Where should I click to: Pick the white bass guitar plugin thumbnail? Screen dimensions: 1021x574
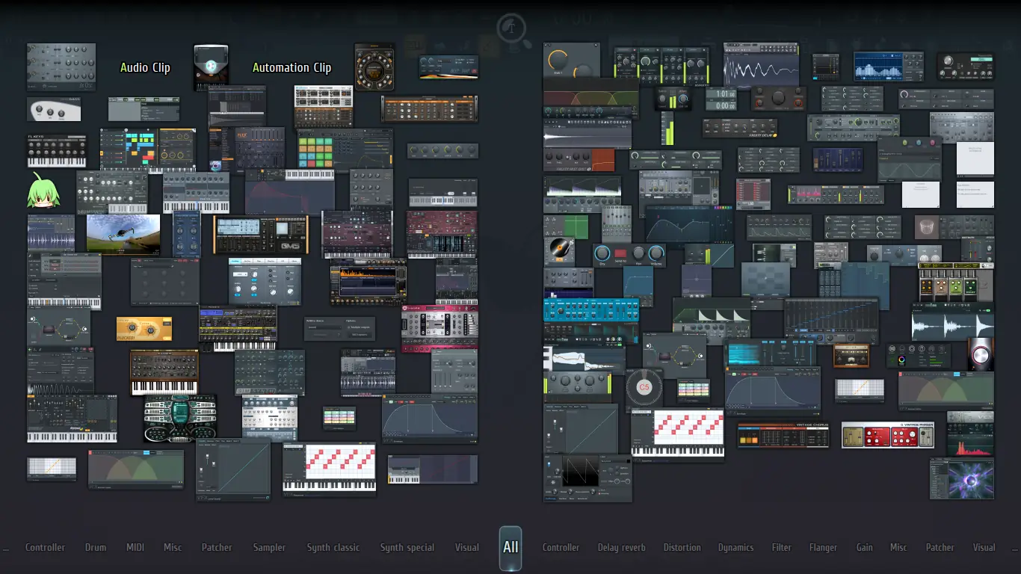point(54,109)
